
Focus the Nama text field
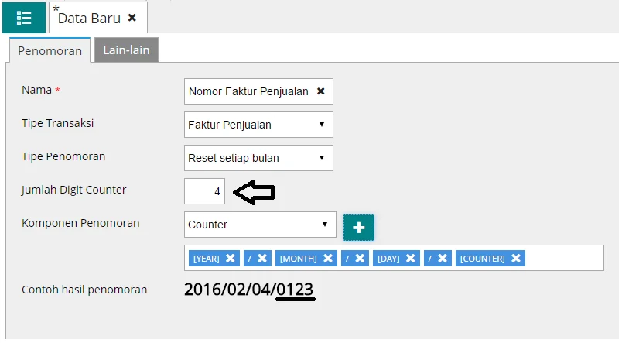point(248,91)
